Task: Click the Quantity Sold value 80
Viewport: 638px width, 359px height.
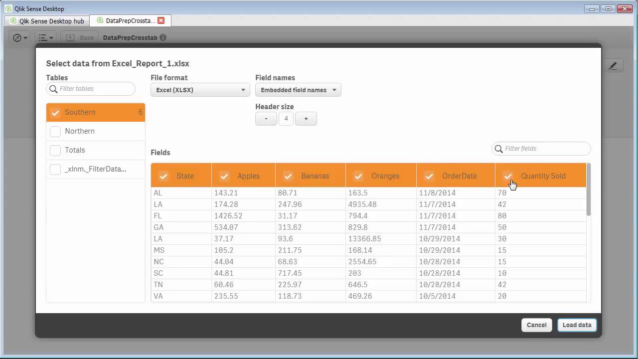Action: point(502,216)
